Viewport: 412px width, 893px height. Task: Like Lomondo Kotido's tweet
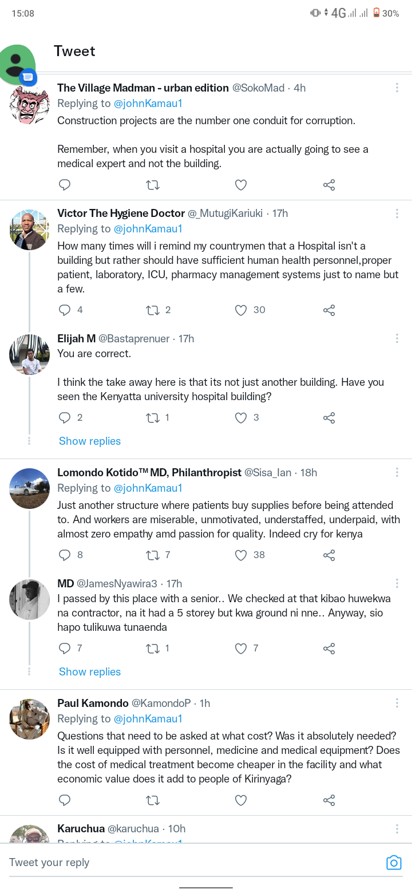(241, 555)
